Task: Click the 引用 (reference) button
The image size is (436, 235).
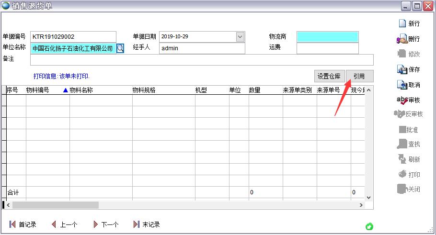Action: (359, 76)
